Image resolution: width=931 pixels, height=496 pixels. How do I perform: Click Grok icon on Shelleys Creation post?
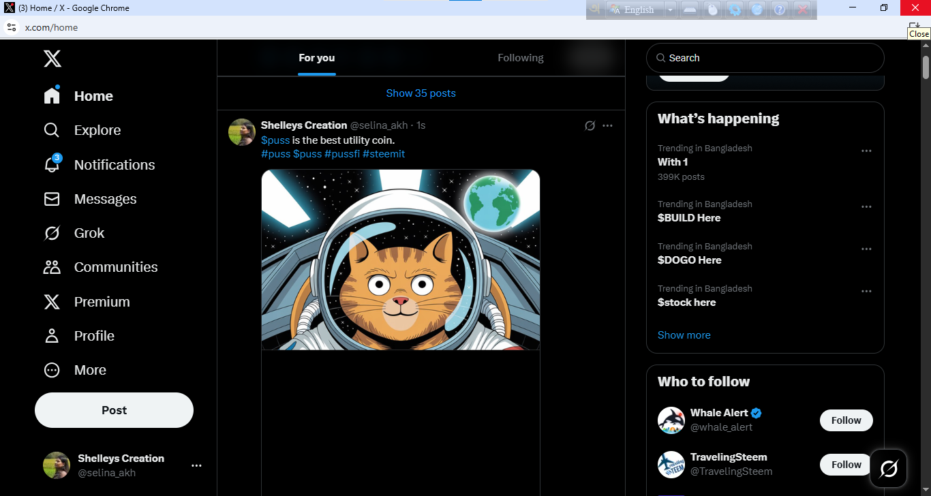pyautogui.click(x=590, y=125)
